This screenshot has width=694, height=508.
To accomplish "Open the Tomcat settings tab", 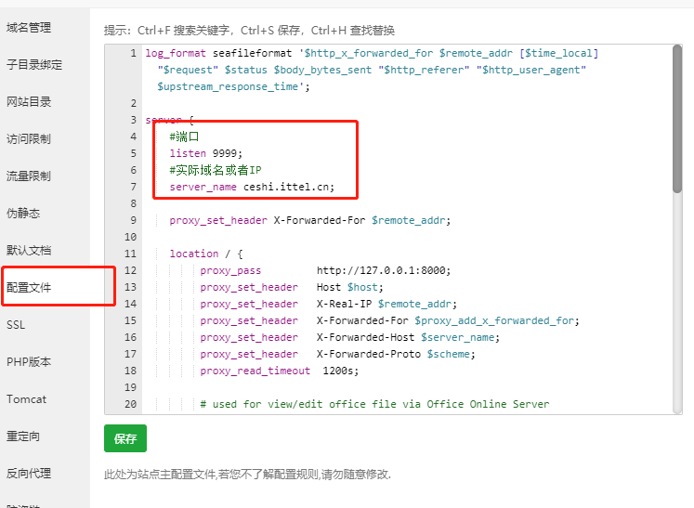I will (x=26, y=399).
